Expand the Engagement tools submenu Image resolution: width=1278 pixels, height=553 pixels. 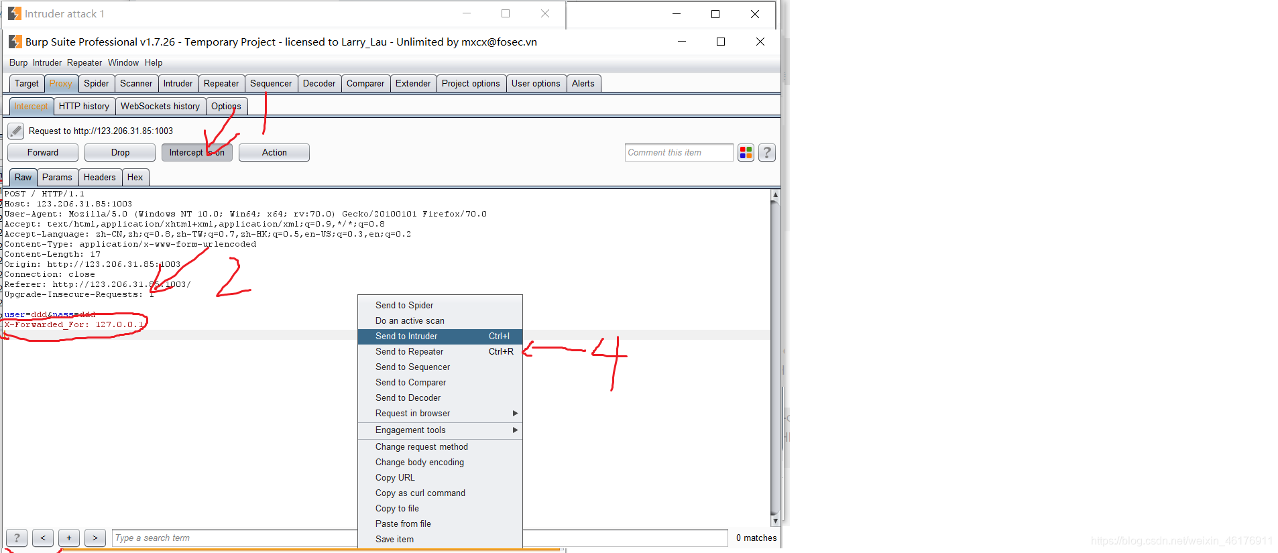440,430
